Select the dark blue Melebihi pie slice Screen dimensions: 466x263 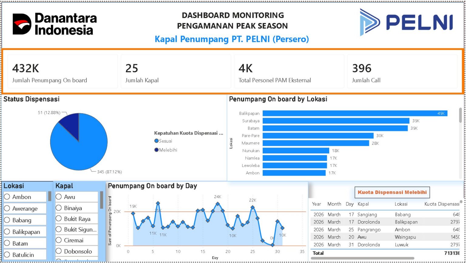click(x=71, y=124)
